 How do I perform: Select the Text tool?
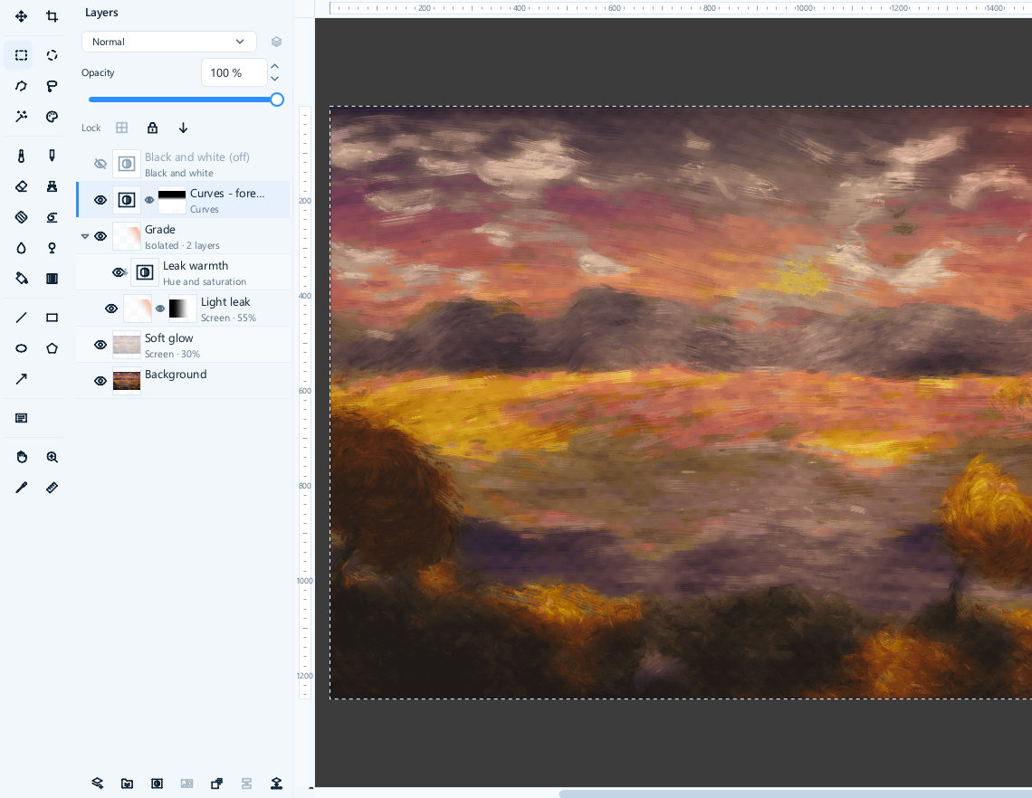point(21,418)
